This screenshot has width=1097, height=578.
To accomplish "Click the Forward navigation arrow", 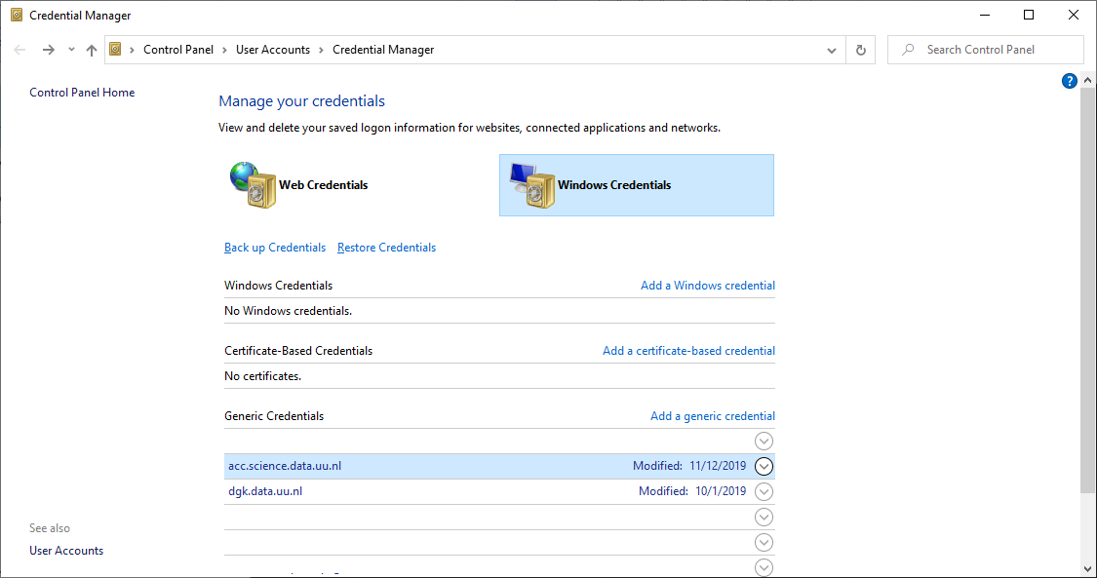I will click(x=48, y=50).
